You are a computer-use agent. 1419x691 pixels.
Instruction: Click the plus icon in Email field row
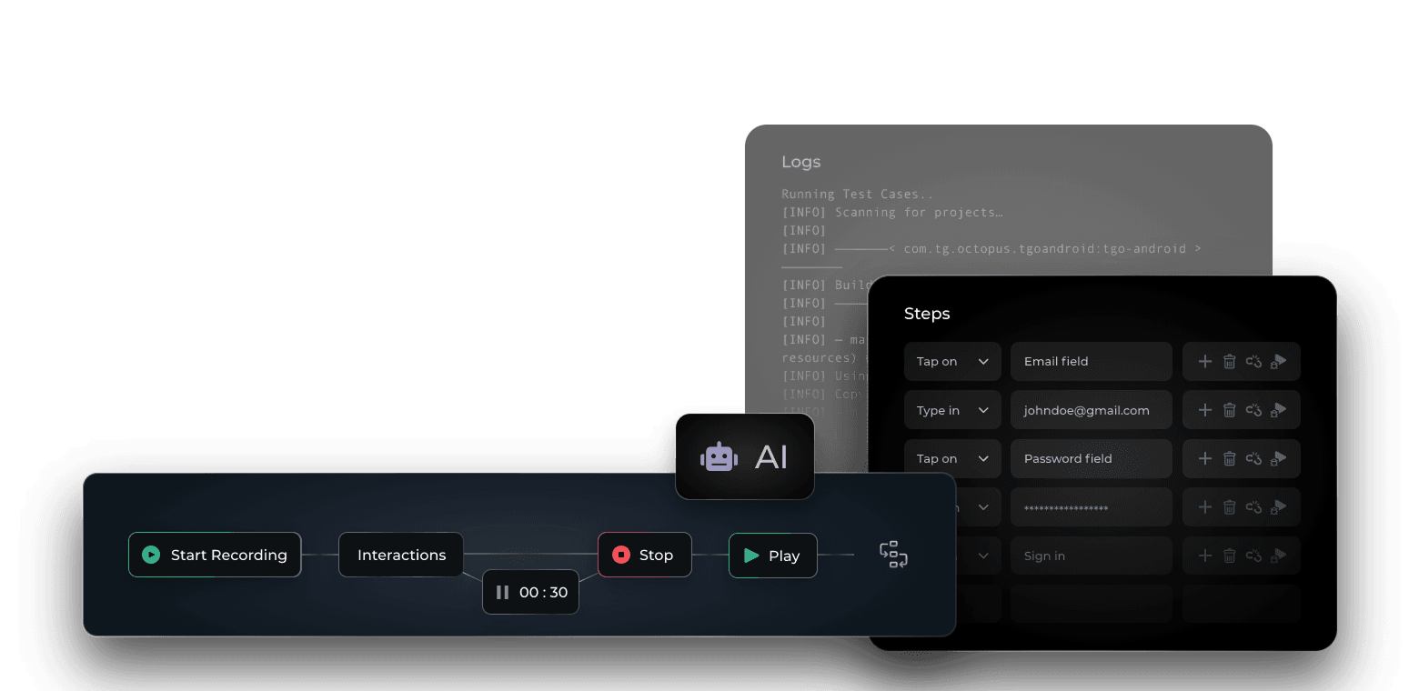pos(1204,362)
